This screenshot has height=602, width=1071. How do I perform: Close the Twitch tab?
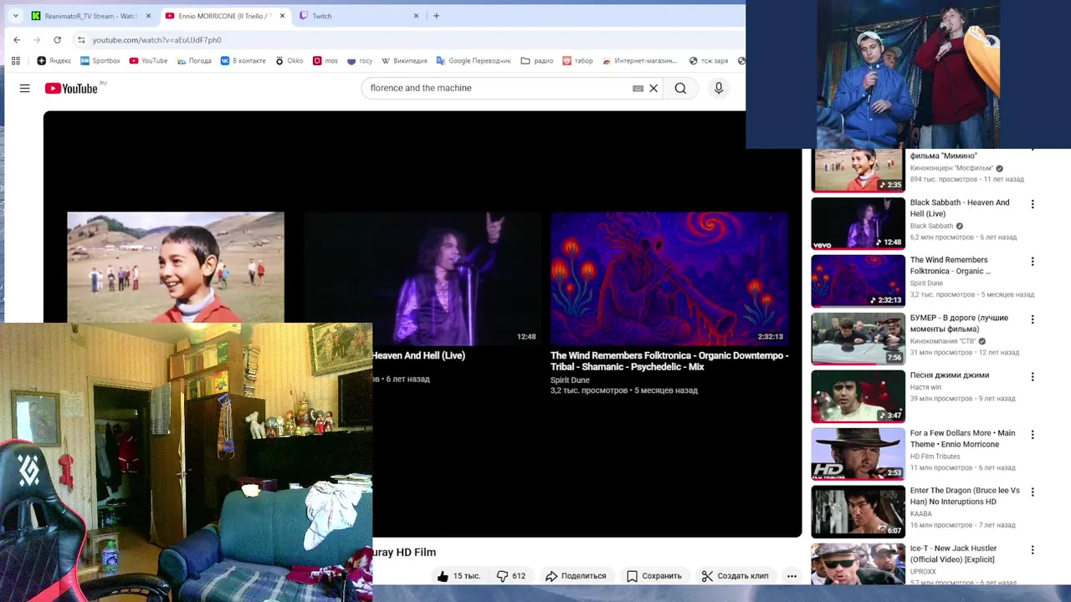click(416, 16)
